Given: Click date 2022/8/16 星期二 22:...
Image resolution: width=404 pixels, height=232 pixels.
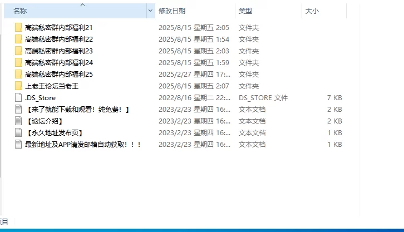Looking at the screenshot, I should 195,98.
